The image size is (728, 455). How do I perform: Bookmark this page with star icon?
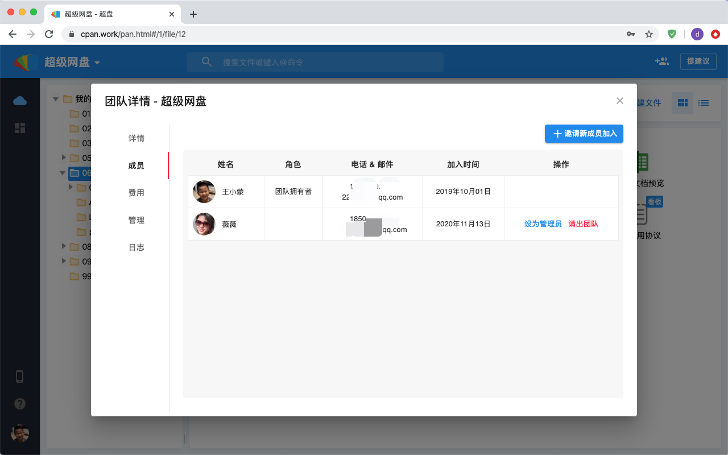(649, 34)
